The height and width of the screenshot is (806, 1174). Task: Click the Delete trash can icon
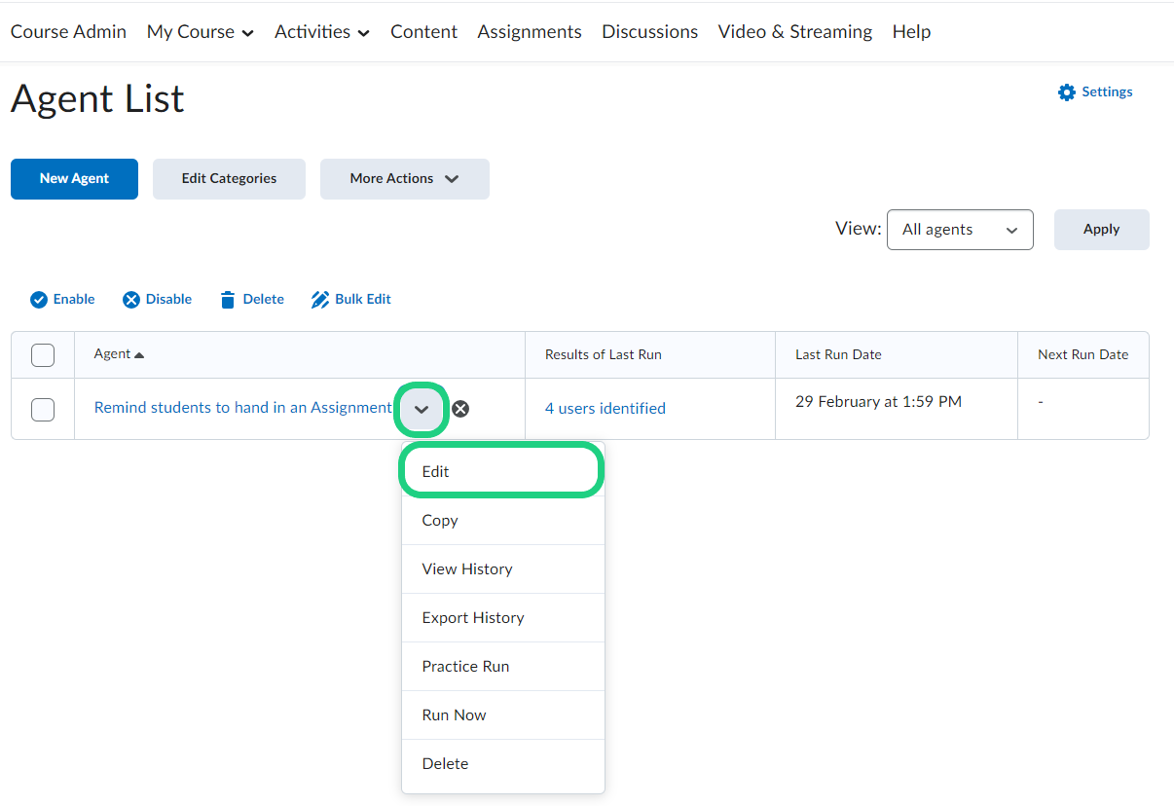coord(228,300)
